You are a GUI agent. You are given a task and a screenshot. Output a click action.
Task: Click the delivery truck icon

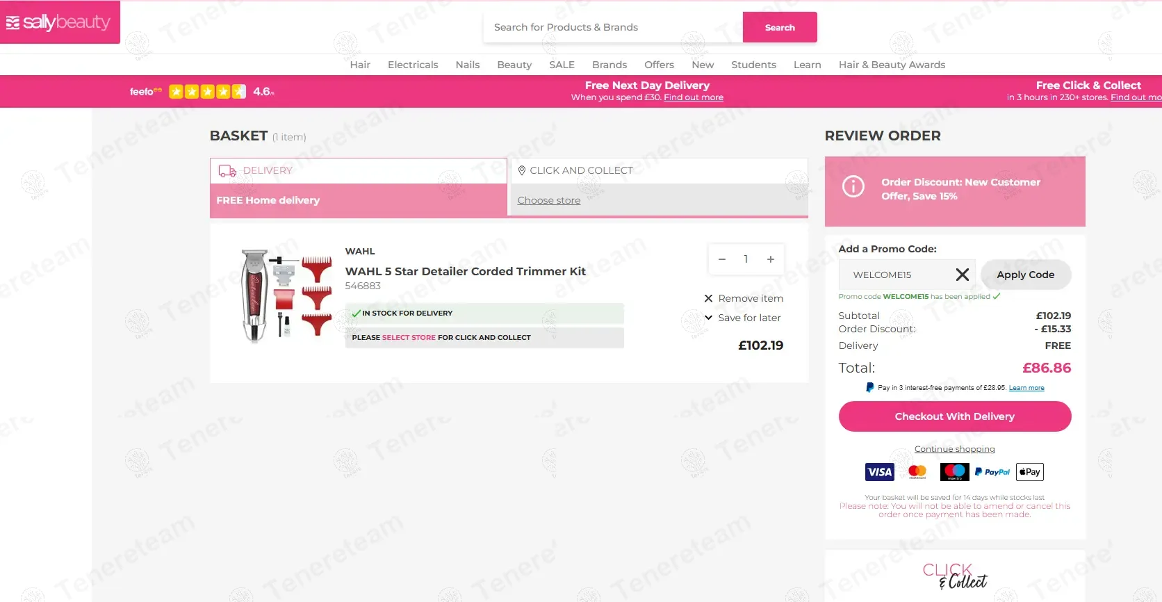[x=227, y=170]
